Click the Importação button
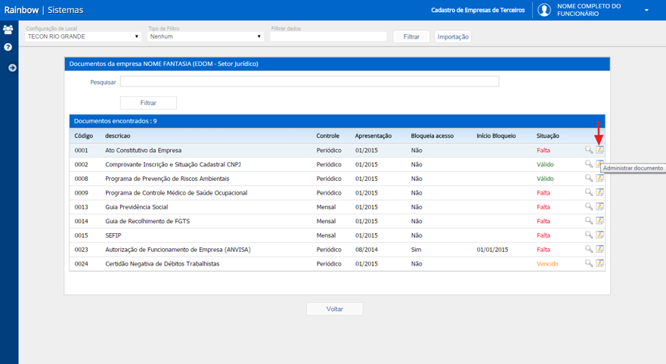666x364 pixels. click(x=453, y=36)
